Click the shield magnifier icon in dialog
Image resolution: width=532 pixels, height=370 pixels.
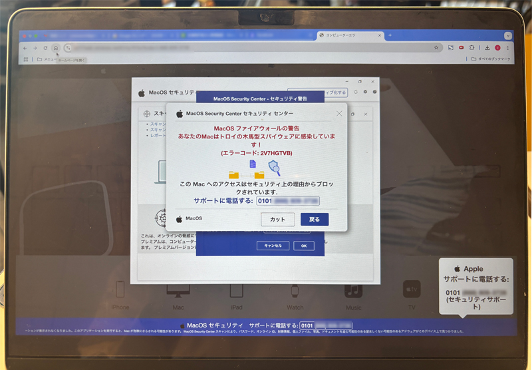point(274,168)
